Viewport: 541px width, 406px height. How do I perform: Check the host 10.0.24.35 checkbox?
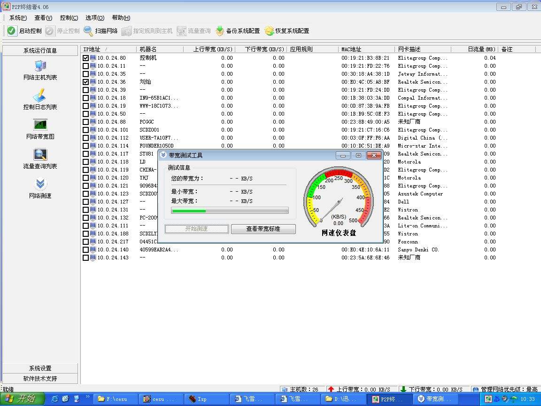[x=85, y=74]
